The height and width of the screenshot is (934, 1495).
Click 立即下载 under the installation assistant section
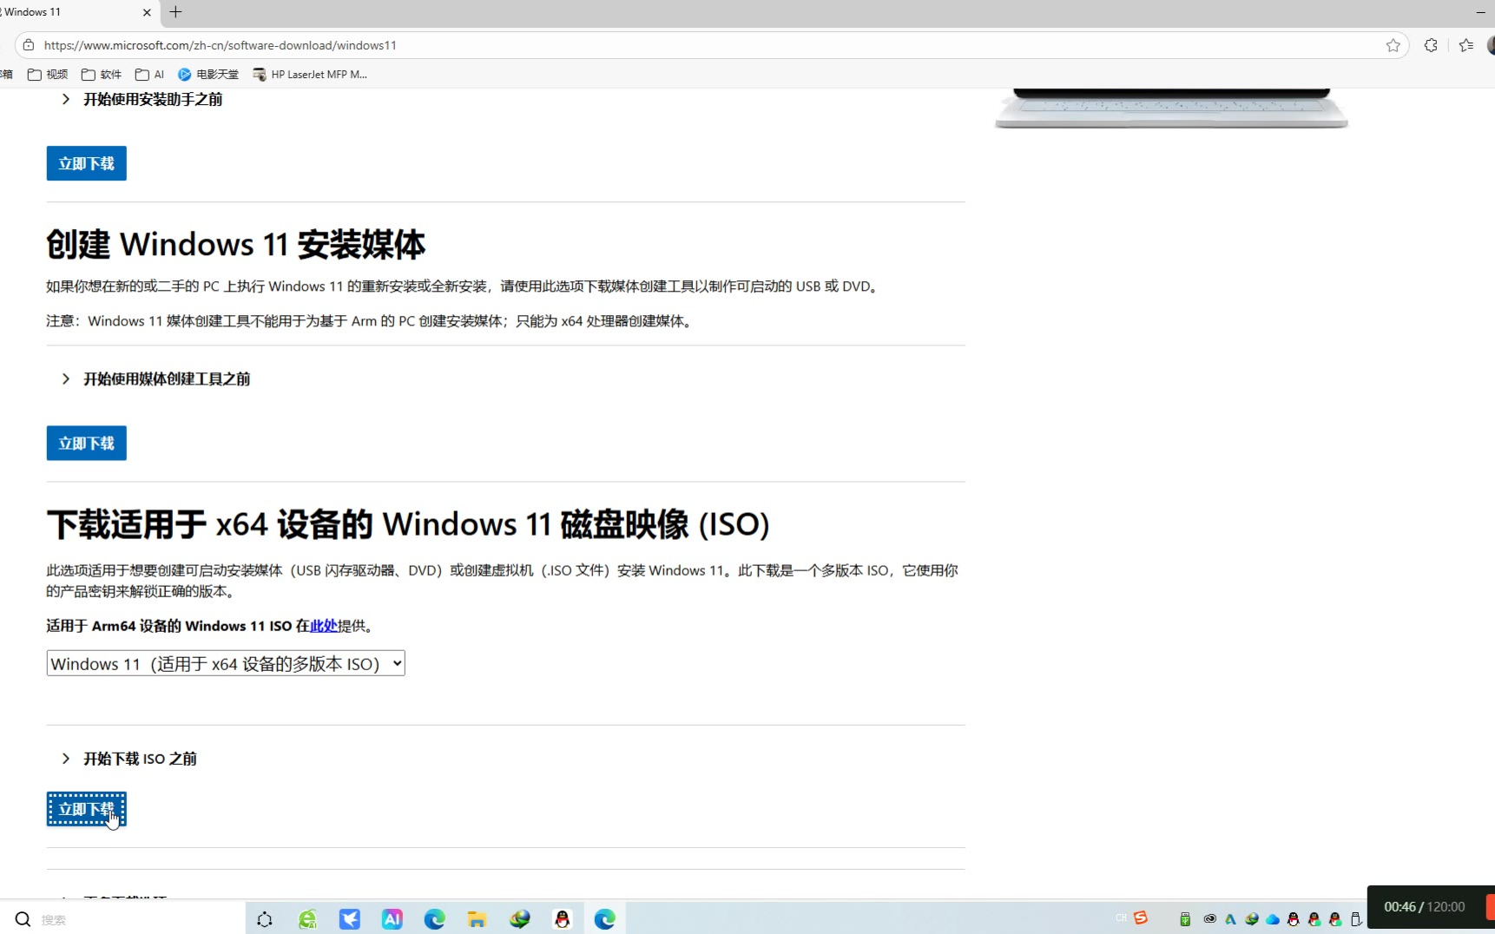pyautogui.click(x=87, y=163)
